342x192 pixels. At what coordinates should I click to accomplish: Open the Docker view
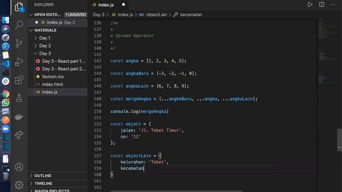[19, 117]
